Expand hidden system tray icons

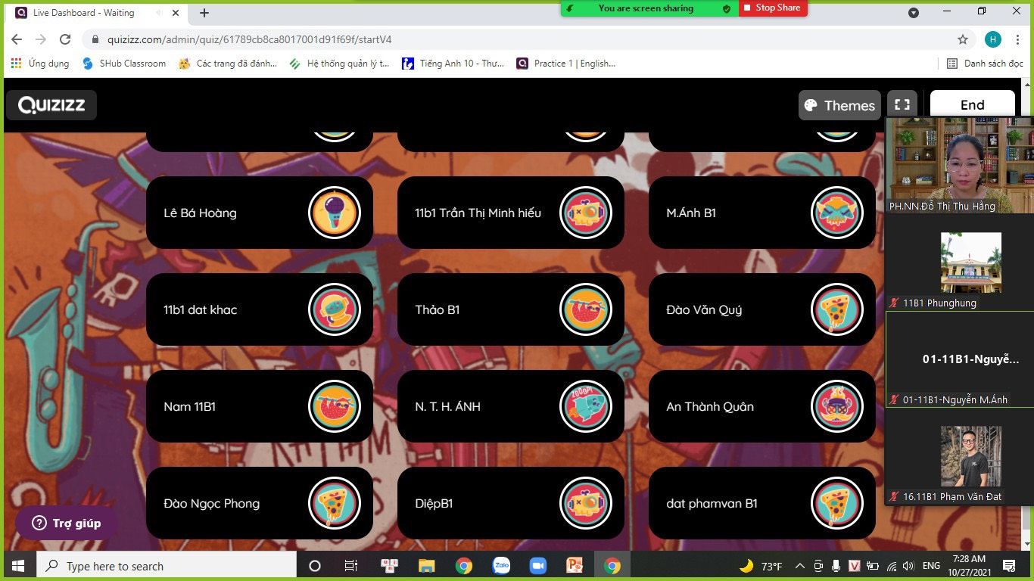tap(799, 566)
